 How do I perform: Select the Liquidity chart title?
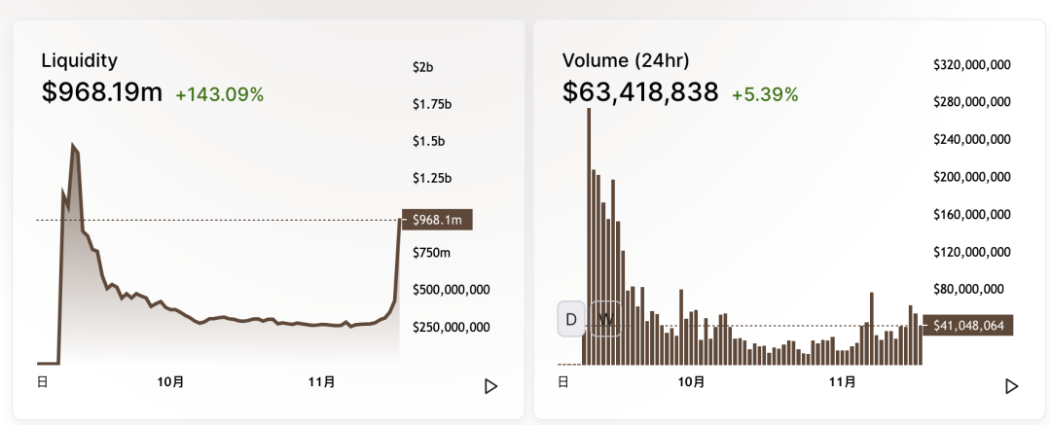pyautogui.click(x=79, y=60)
